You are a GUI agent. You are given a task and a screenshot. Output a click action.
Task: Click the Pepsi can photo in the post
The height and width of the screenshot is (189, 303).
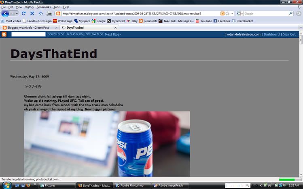(107, 144)
